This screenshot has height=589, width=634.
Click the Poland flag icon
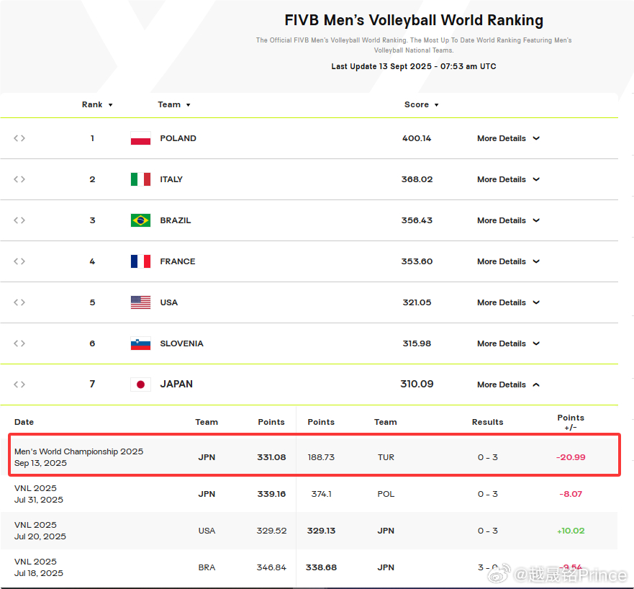[140, 138]
